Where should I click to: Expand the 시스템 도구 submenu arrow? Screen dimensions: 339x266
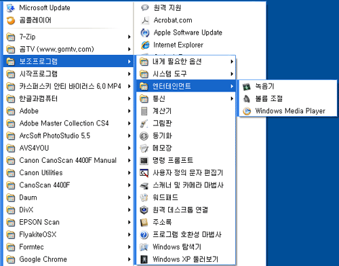(232, 74)
